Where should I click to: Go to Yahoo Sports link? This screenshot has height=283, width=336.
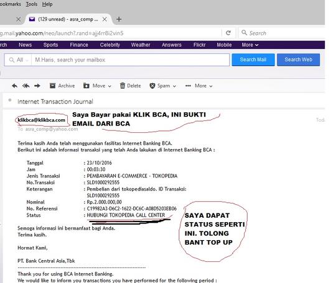click(50, 45)
